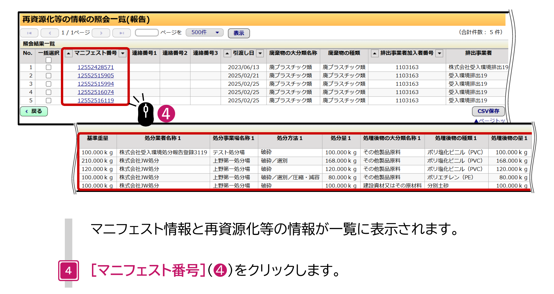Go to the previous page button
Screen dimensions: 554x294
[x=50, y=33]
